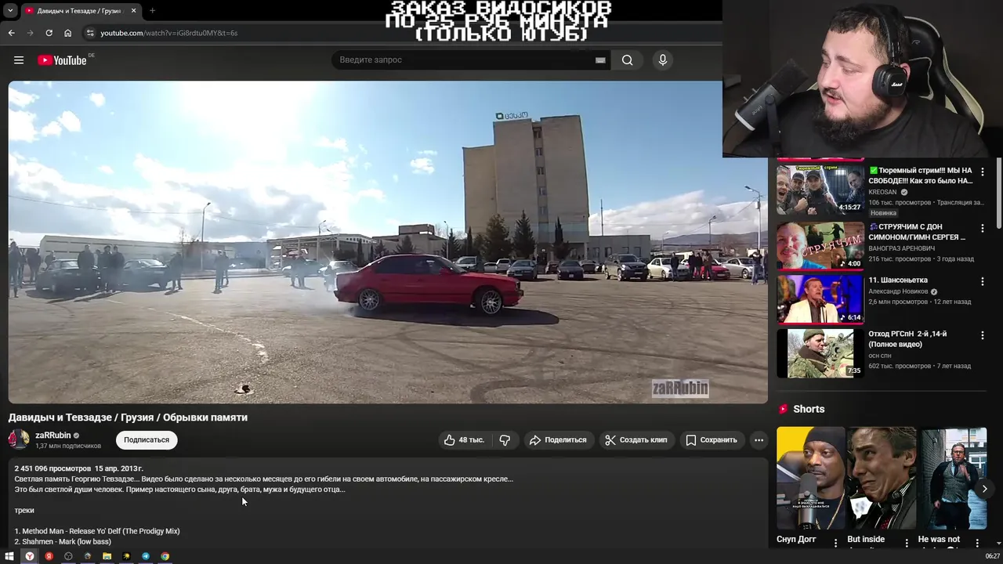Open options for the 'But inside' short

pos(907,542)
